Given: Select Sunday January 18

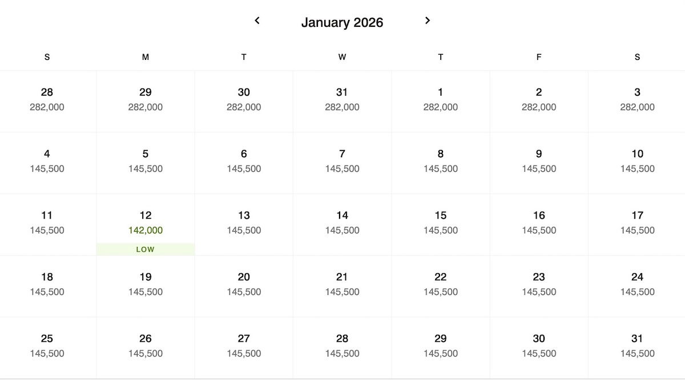Looking at the screenshot, I should coord(47,284).
